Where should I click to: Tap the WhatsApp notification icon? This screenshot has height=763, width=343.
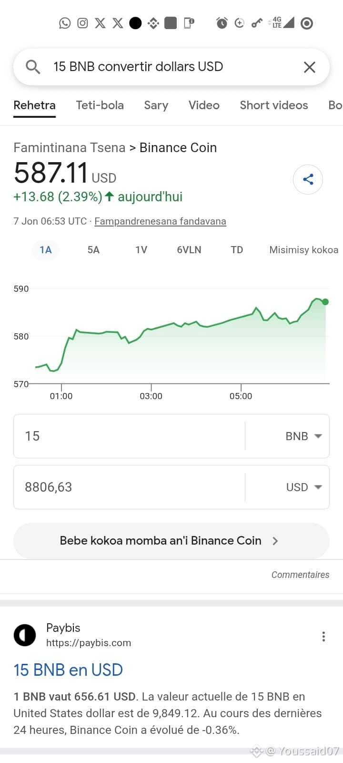(65, 23)
